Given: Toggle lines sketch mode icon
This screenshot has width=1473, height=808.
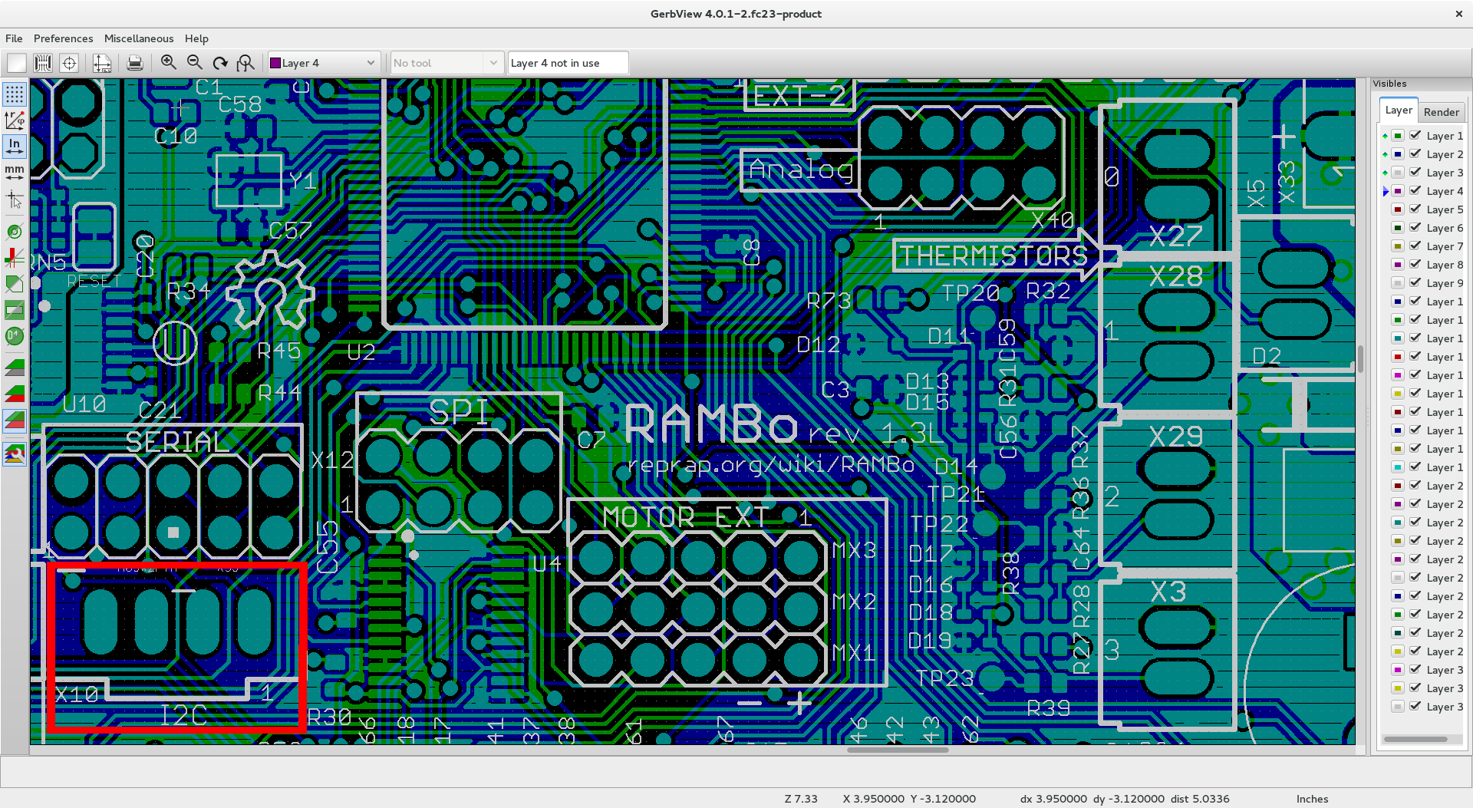Looking at the screenshot, I should click(15, 257).
